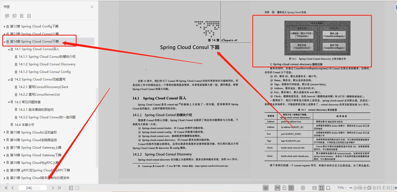
Task: Zoom out using the minus control
Action: tap(351, 188)
